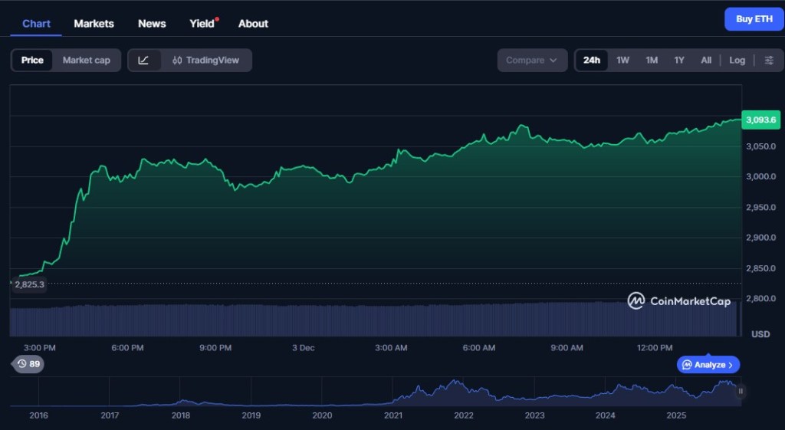Click 2021 on the history timeline
The image size is (785, 430).
[x=393, y=415]
